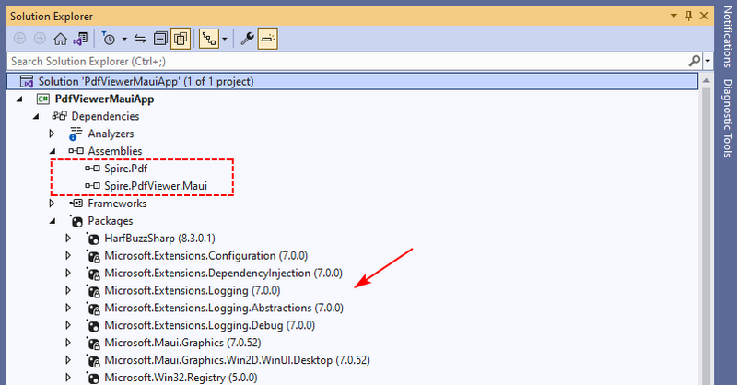
Task: Click the Forward navigation arrow in toolbar
Action: coord(40,39)
